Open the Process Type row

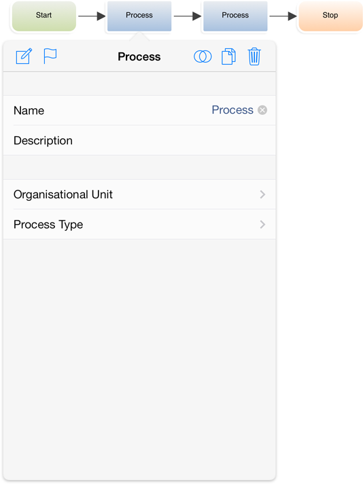click(139, 225)
